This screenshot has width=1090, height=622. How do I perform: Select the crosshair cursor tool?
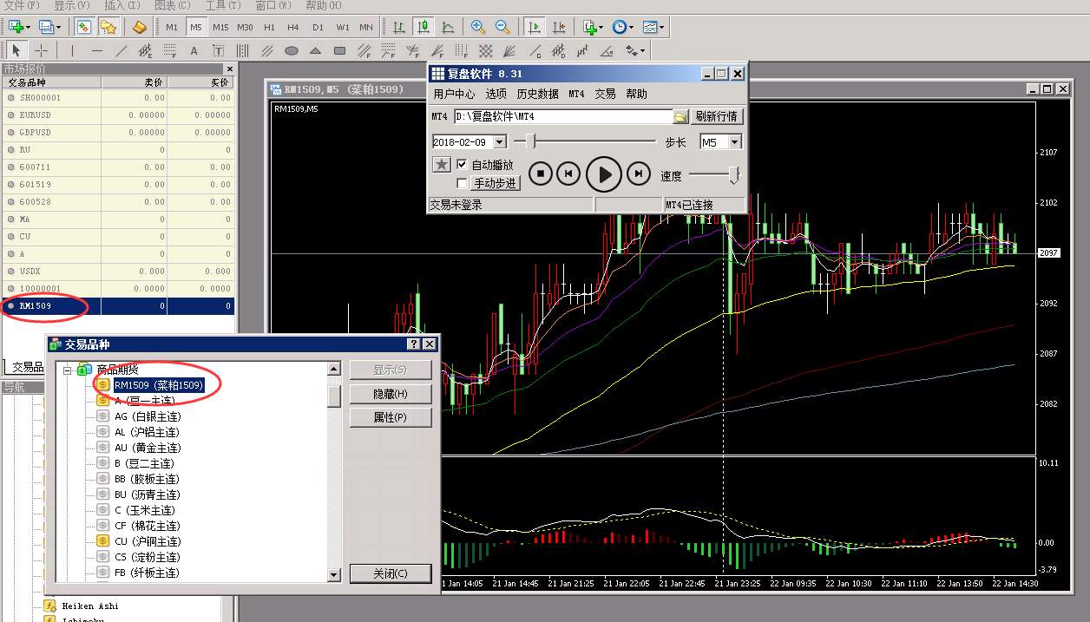pos(41,50)
